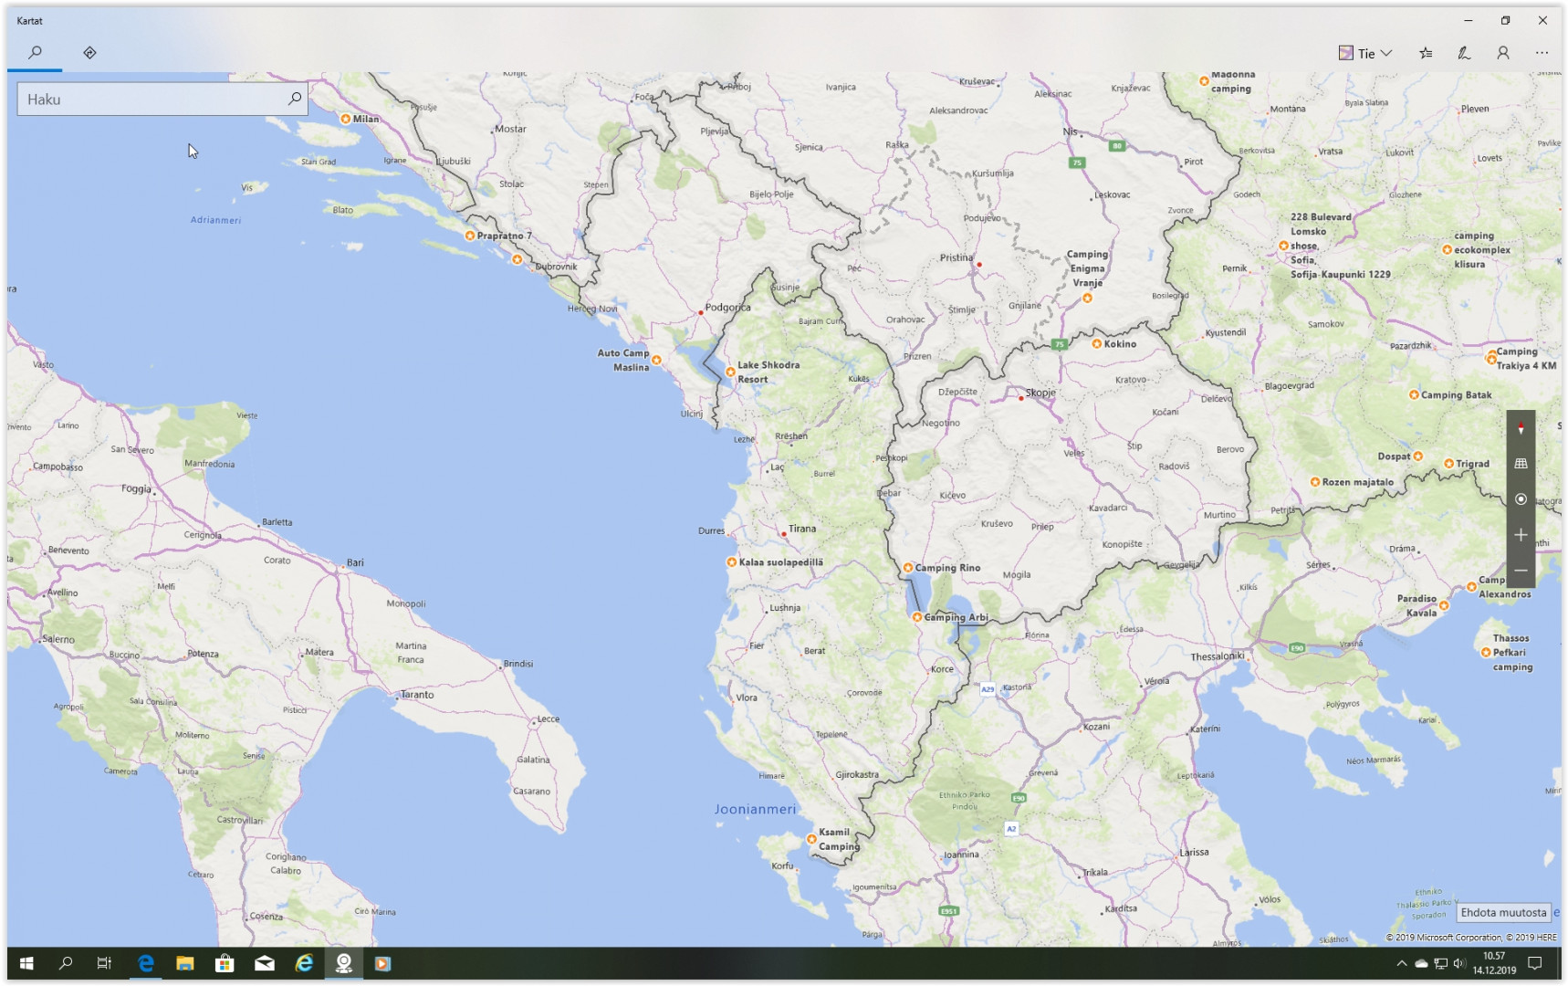This screenshot has width=1568, height=986.
Task: Click the Haku search input field
Action: [x=151, y=100]
